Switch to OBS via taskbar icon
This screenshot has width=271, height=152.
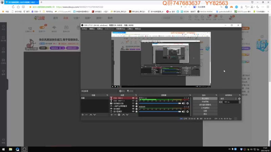pos(24,149)
